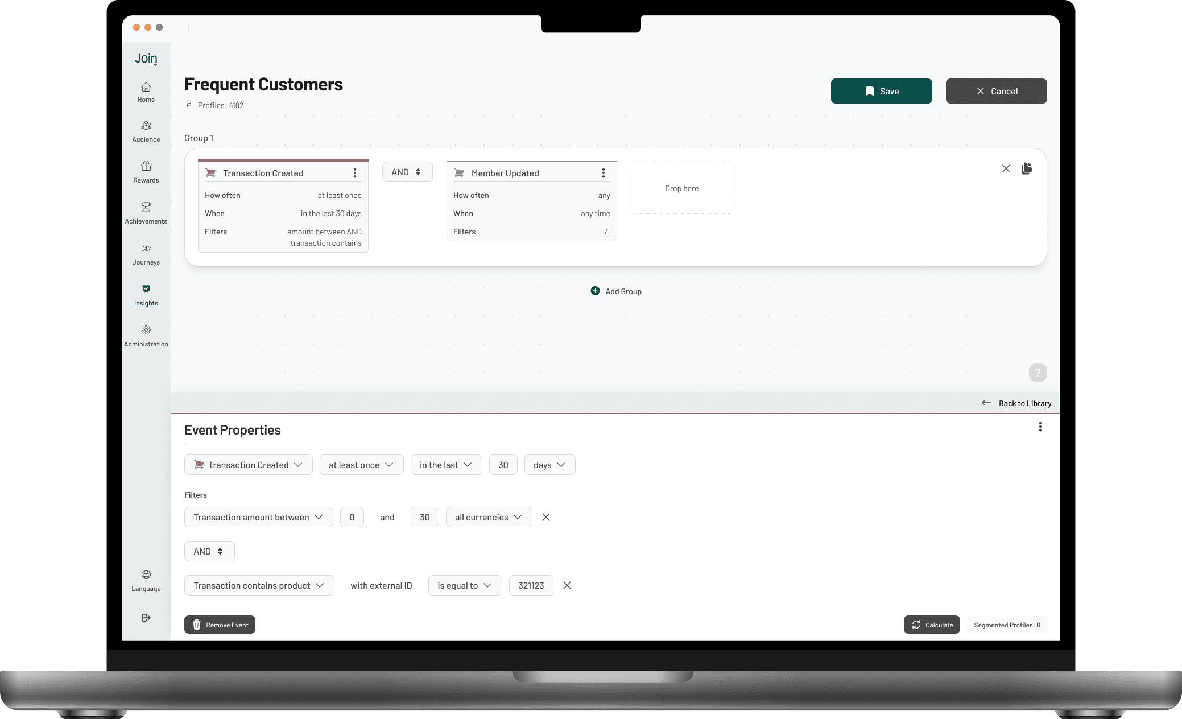Edit the 30 days number field
This screenshot has height=719, width=1182.
503,465
